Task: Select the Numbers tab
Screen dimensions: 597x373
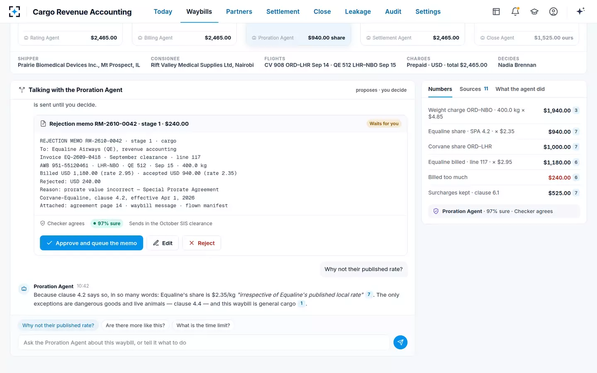Action: pos(440,89)
